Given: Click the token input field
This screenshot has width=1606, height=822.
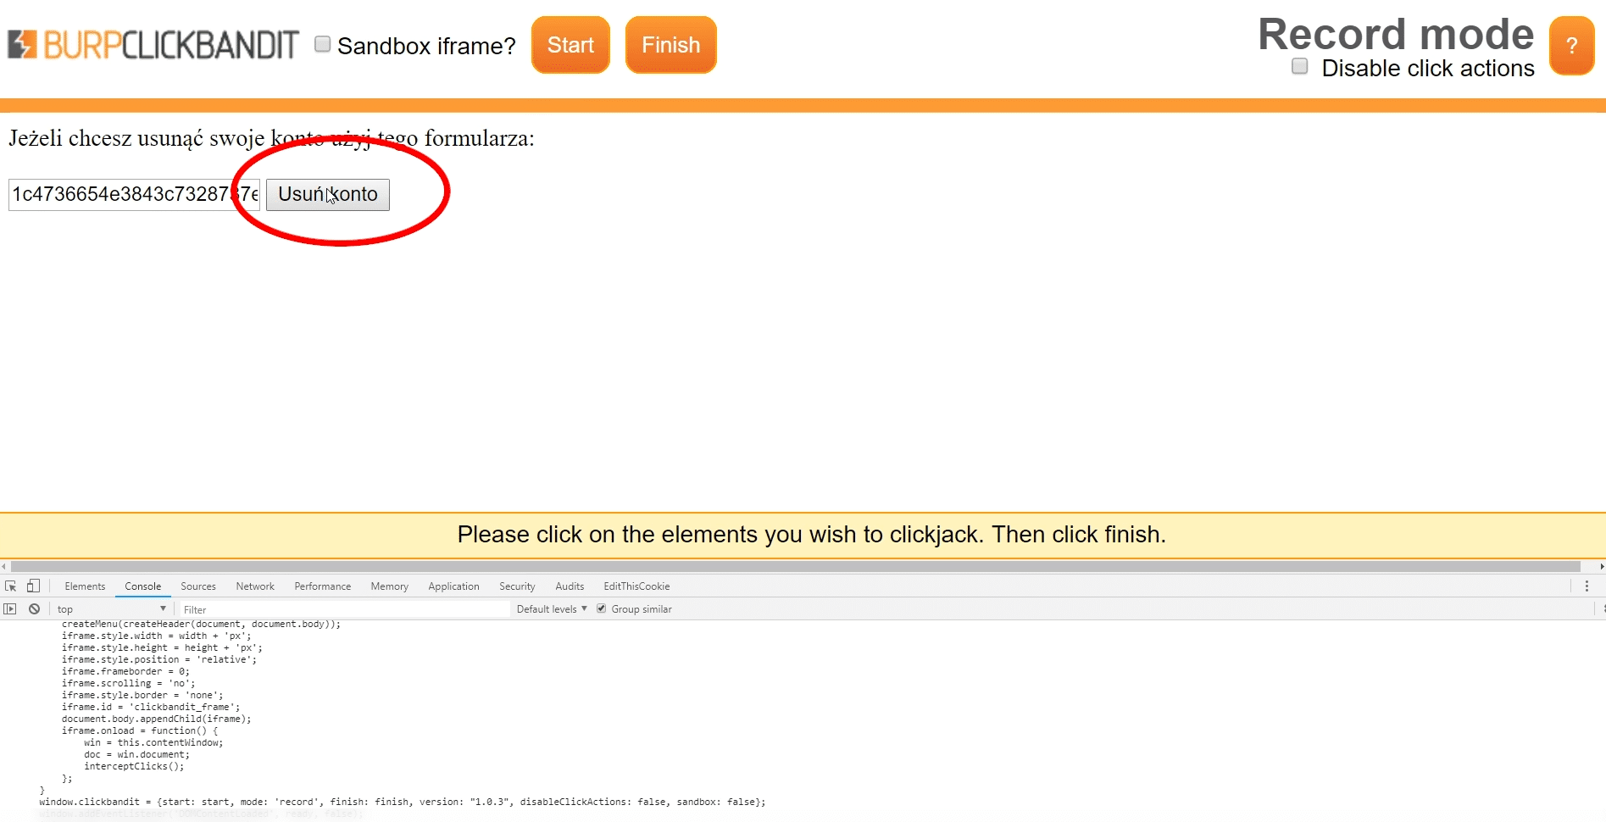Looking at the screenshot, I should pyautogui.click(x=134, y=194).
